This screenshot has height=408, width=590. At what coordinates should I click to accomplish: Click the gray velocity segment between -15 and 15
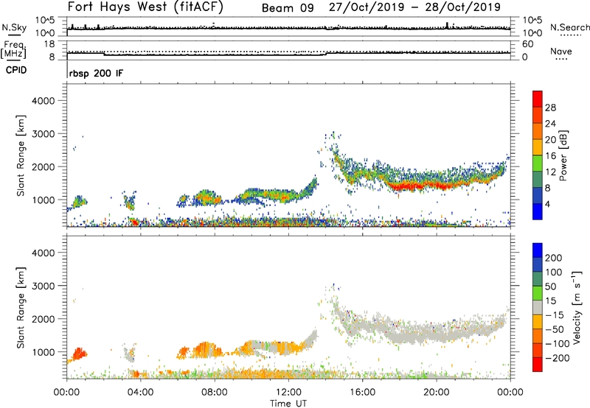pyautogui.click(x=538, y=307)
